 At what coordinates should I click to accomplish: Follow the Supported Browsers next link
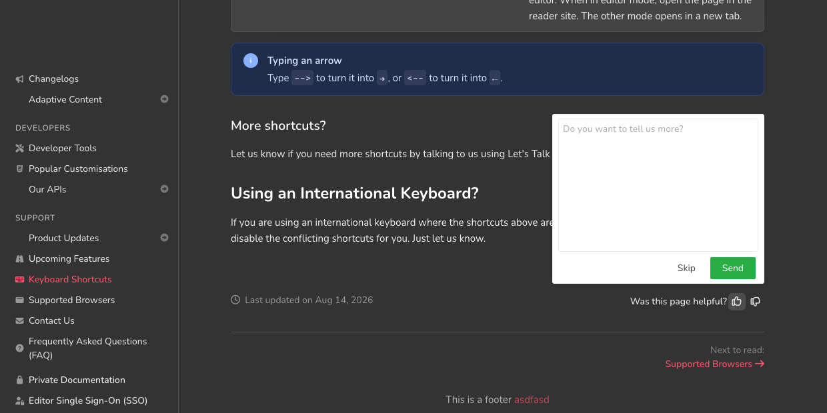pos(714,364)
